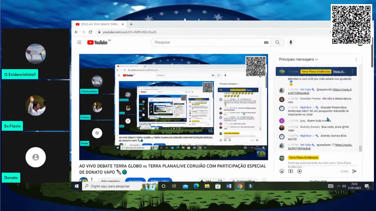
Task: Launch Microsoft Edge from the taskbar
Action: click(x=196, y=186)
